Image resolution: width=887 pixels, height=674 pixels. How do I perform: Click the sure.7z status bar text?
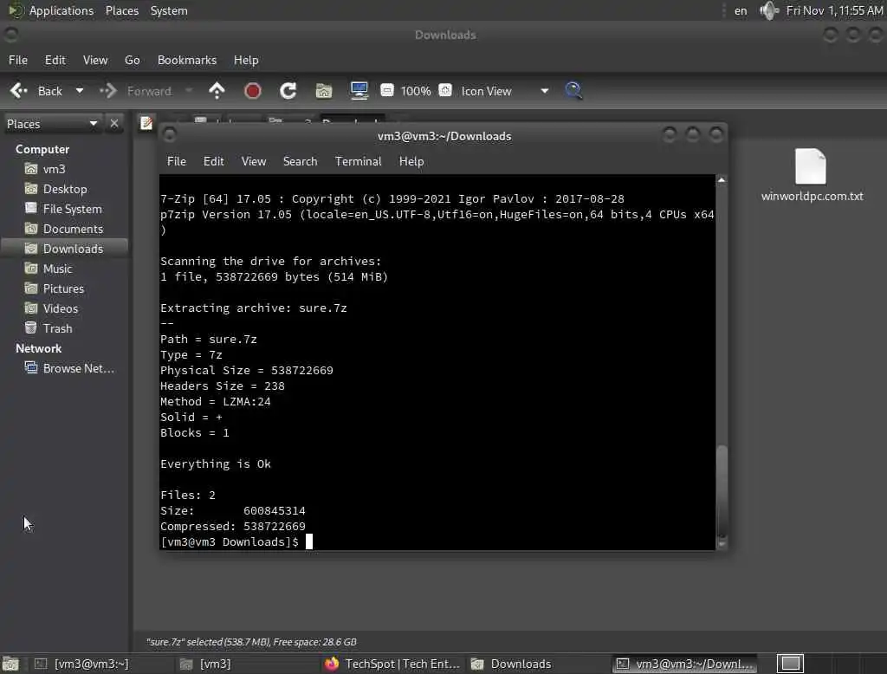point(251,642)
